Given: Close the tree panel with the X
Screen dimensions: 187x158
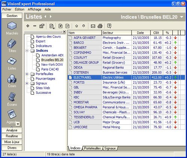Looking at the screenshot, I should coord(64,32).
